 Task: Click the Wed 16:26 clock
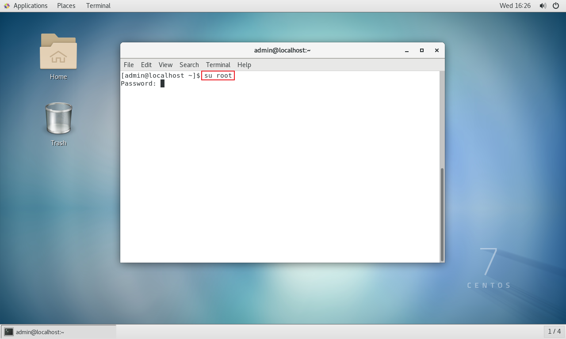tap(515, 6)
